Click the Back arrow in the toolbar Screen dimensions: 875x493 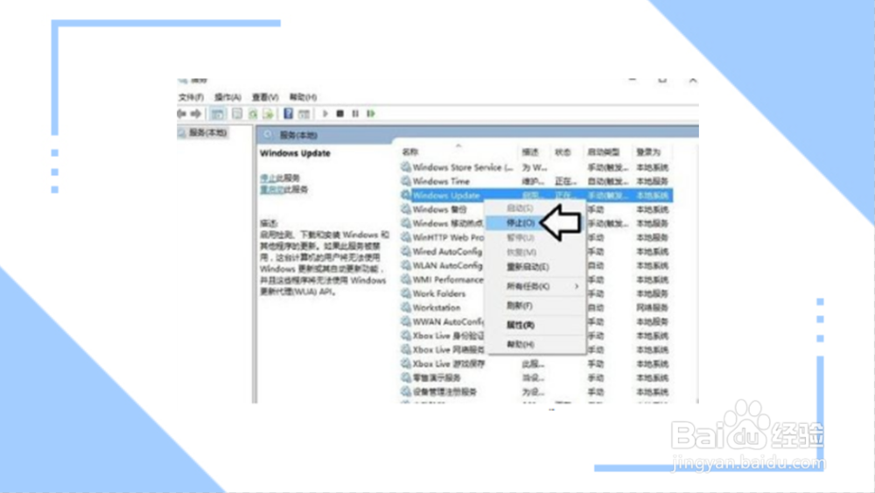(x=182, y=114)
